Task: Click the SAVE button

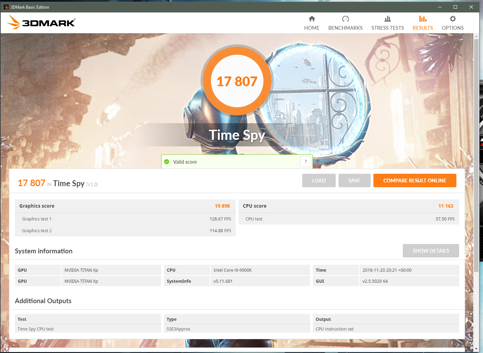Action: 354,180
